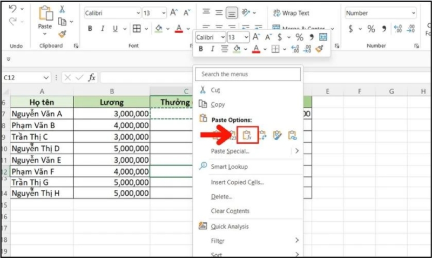
Task: Click the Format Painter in the ribbon Clipboard group
Action: click(x=63, y=34)
